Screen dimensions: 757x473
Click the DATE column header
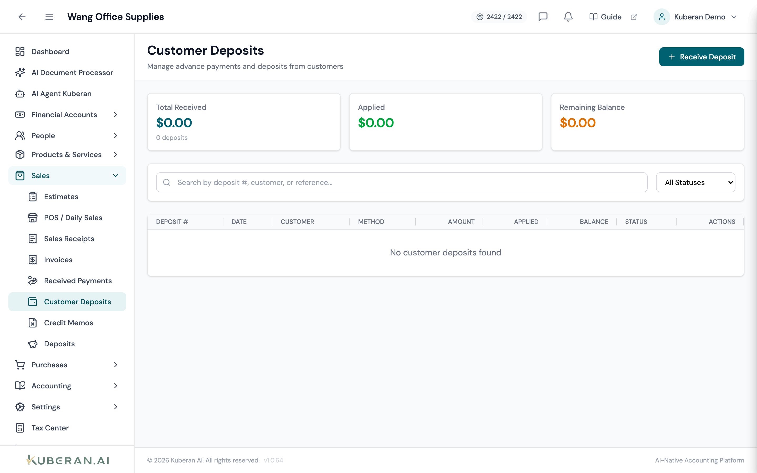(x=239, y=222)
